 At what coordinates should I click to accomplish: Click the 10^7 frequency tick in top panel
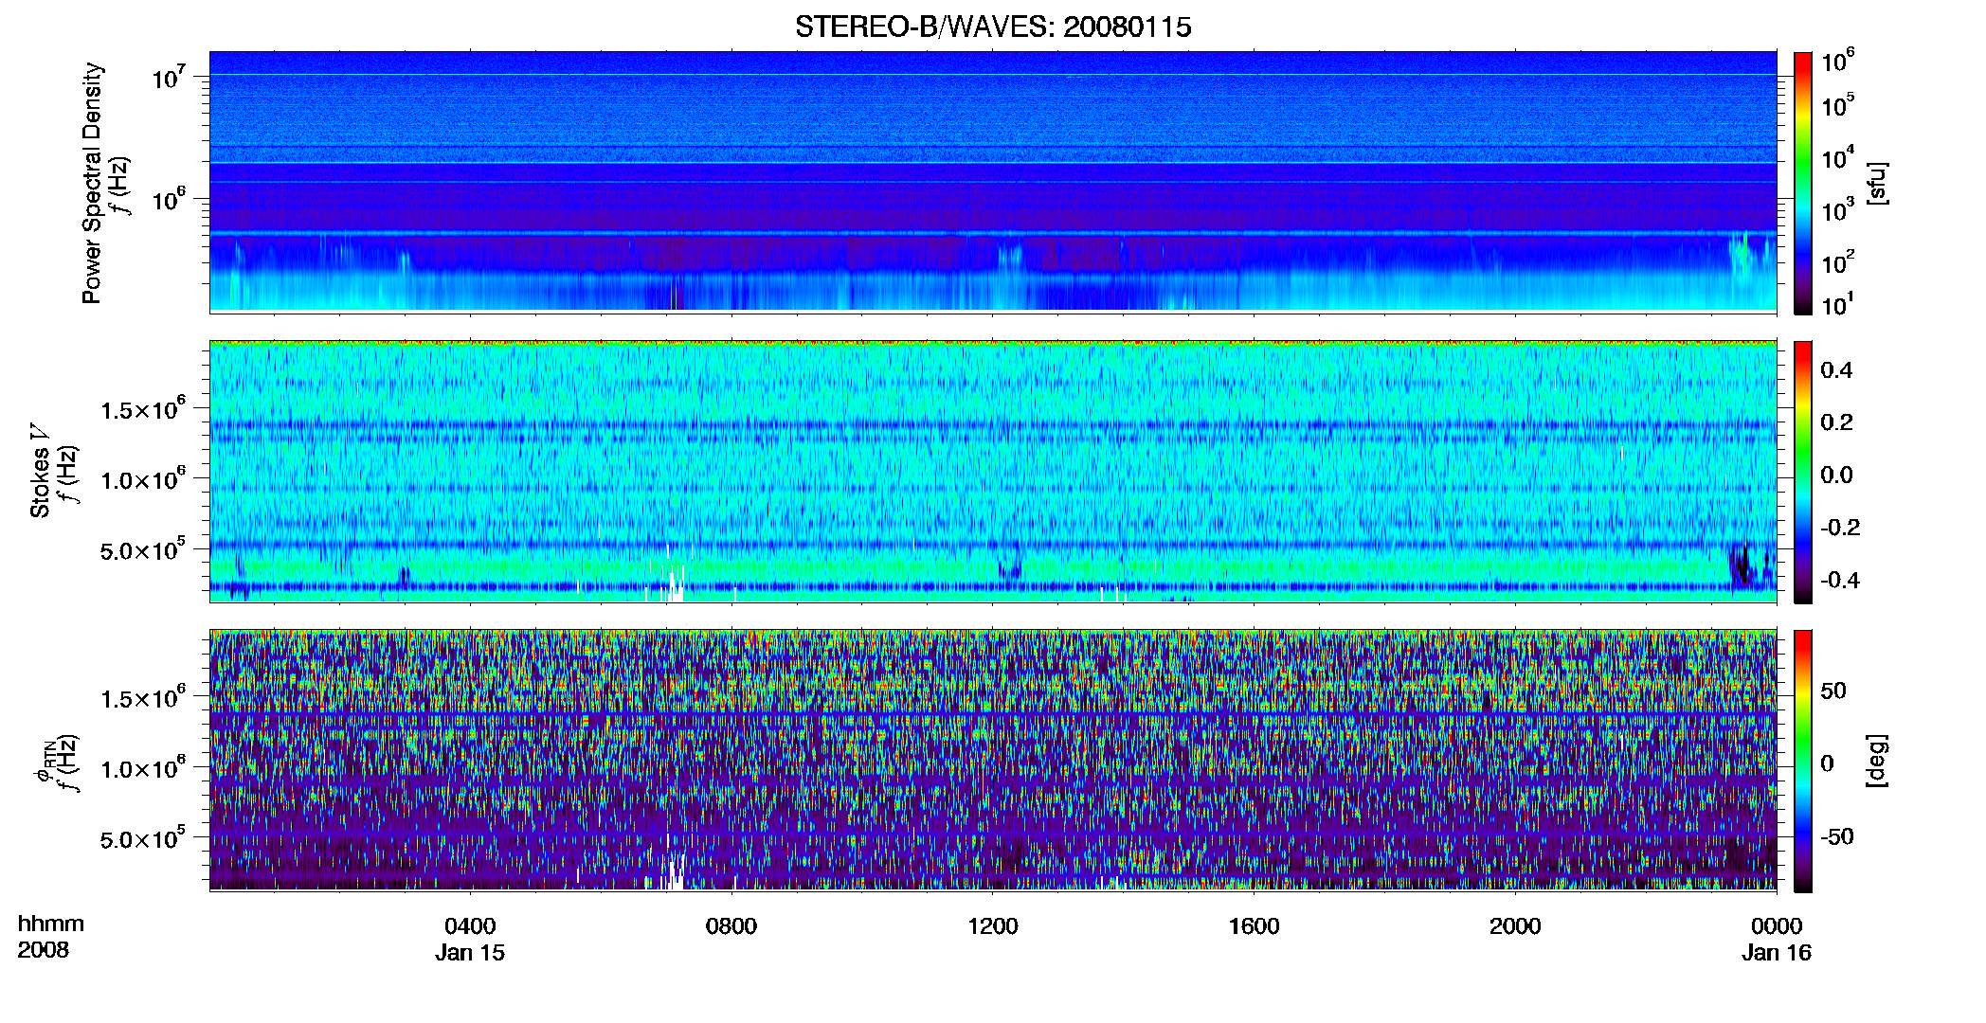(168, 77)
